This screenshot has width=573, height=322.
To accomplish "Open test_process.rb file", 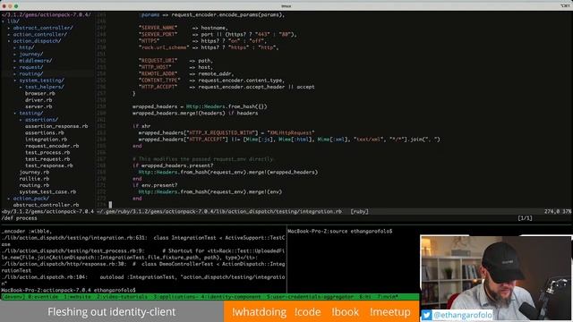I will tap(47, 153).
